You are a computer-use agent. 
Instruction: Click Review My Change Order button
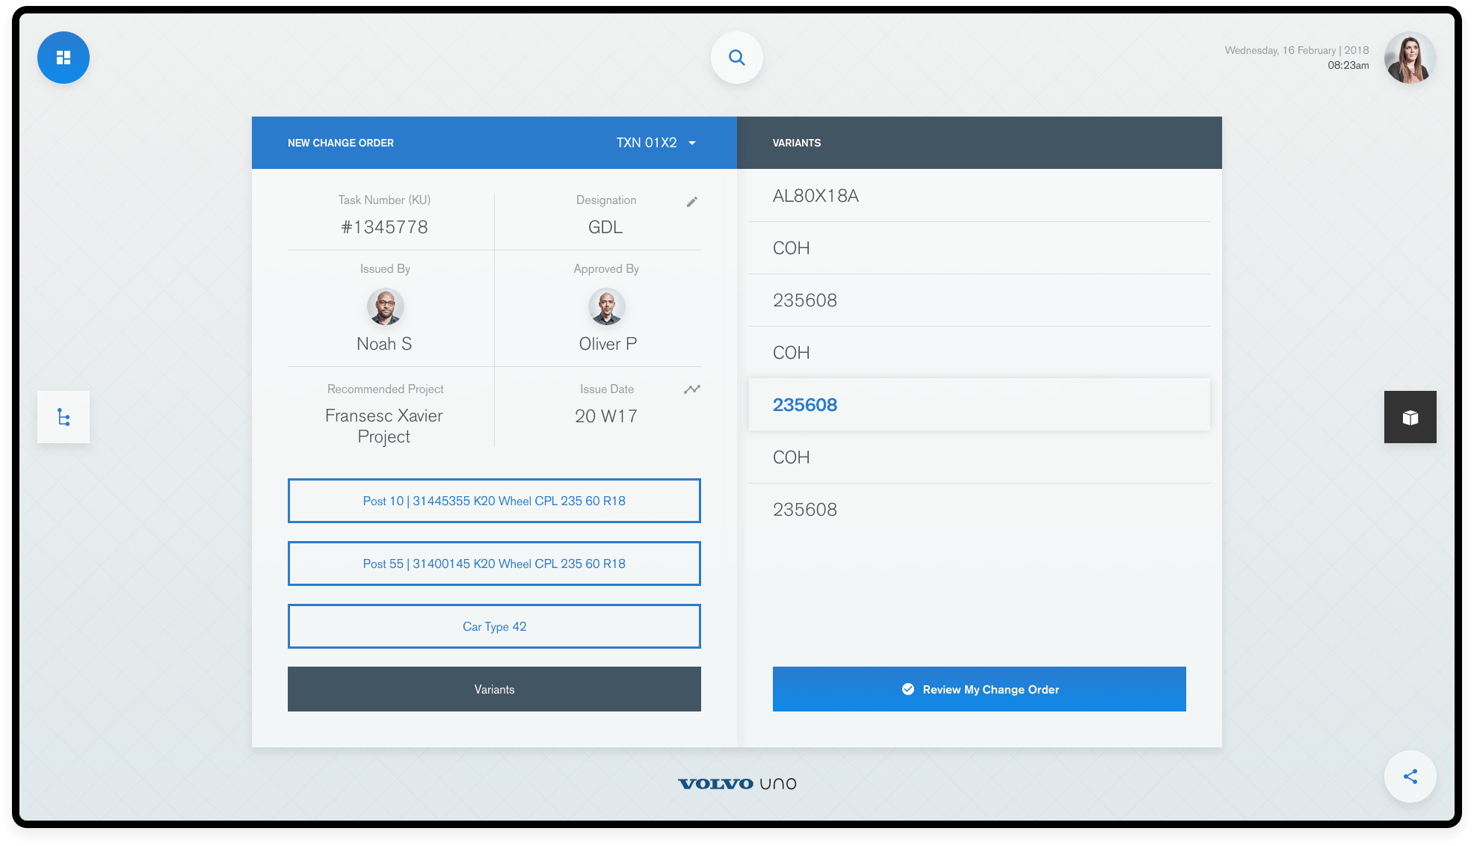pos(979,689)
